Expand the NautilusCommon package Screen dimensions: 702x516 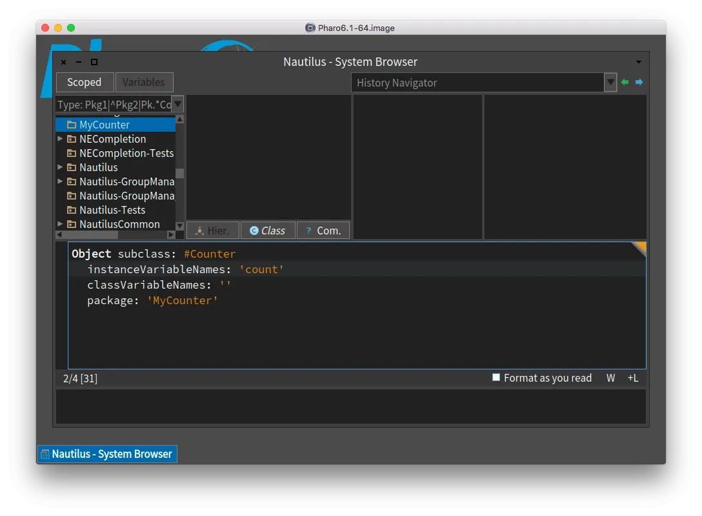[60, 223]
